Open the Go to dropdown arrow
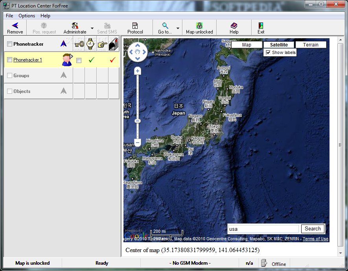 click(x=178, y=28)
